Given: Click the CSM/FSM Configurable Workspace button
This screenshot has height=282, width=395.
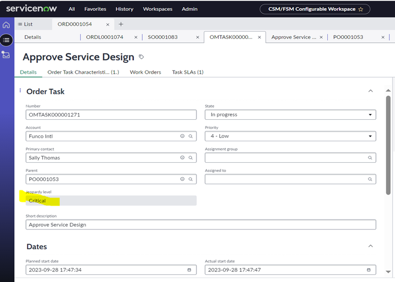Looking at the screenshot, I should click(315, 9).
